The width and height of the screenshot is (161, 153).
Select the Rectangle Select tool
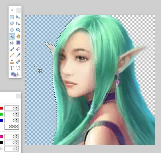pyautogui.click(x=12, y=17)
